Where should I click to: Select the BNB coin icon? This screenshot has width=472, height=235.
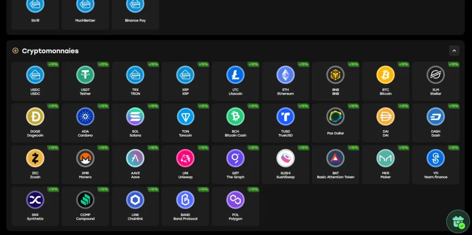click(x=336, y=75)
